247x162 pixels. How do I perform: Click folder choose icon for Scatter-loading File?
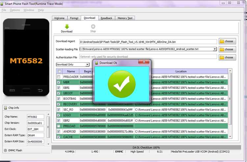pos(222,49)
